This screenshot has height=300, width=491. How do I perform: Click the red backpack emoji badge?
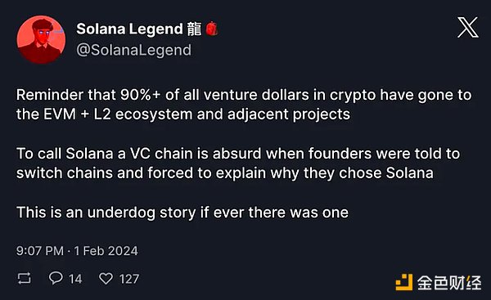(x=212, y=29)
